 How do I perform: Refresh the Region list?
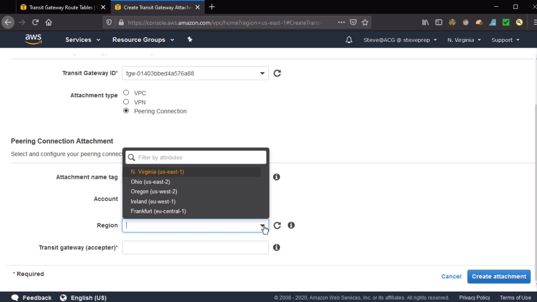[x=277, y=225]
